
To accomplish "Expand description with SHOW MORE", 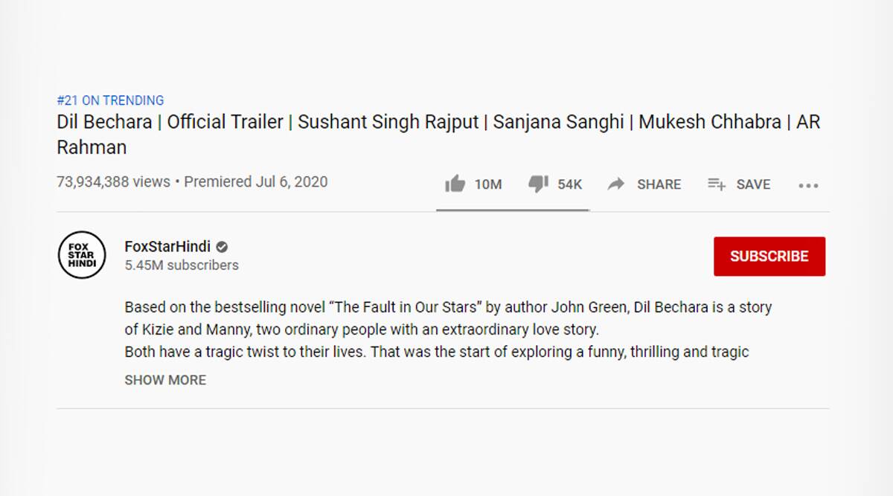I will (165, 380).
